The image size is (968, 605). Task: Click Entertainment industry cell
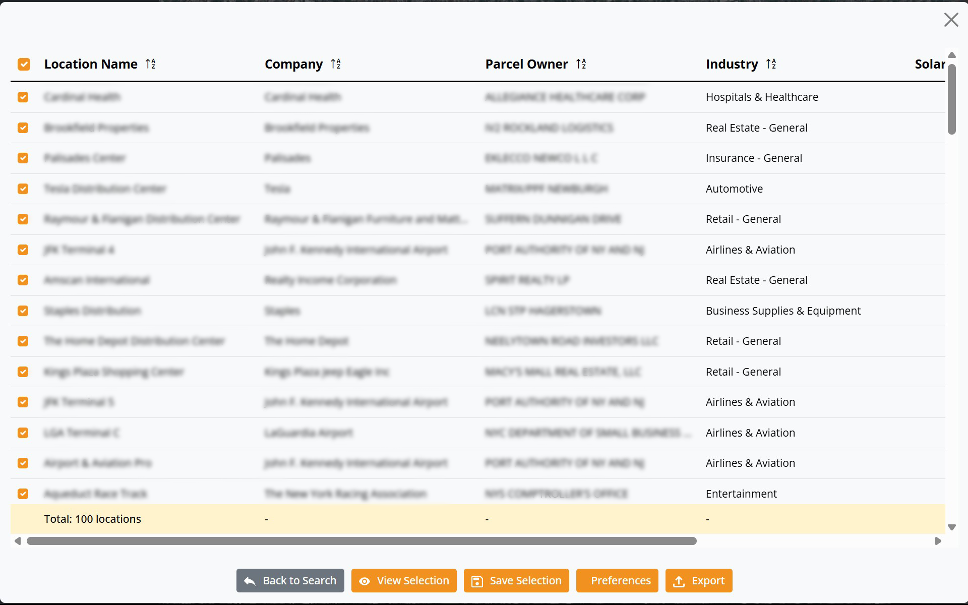click(x=741, y=494)
